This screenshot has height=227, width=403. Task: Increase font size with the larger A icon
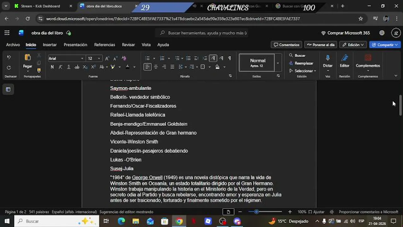107,58
